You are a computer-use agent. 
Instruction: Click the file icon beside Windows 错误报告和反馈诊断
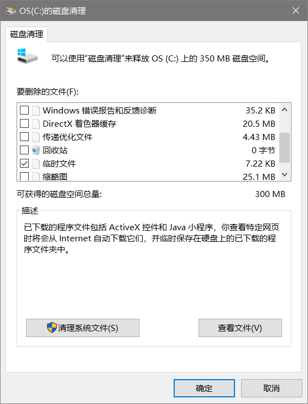click(36, 110)
